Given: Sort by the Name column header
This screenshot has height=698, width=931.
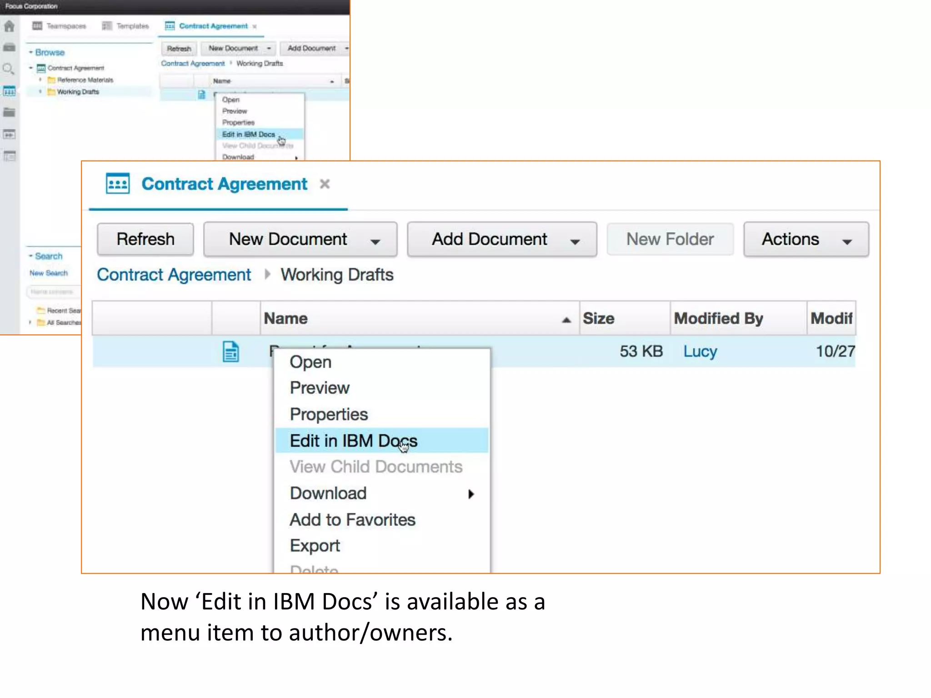Looking at the screenshot, I should pyautogui.click(x=420, y=318).
